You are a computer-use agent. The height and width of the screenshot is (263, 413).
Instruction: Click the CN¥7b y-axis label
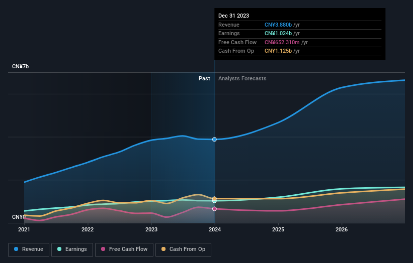[x=20, y=66]
